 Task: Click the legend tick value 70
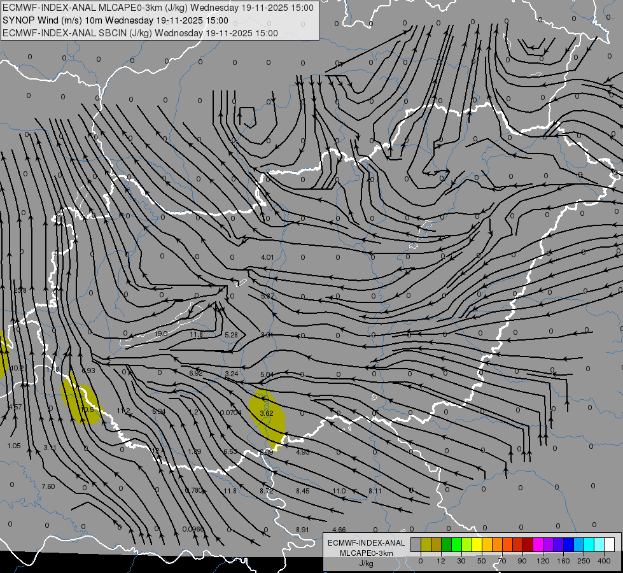point(502,561)
